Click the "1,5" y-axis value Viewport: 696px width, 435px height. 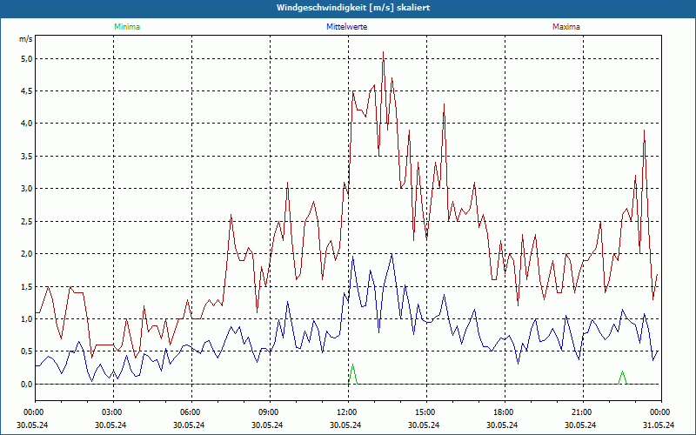(26, 287)
